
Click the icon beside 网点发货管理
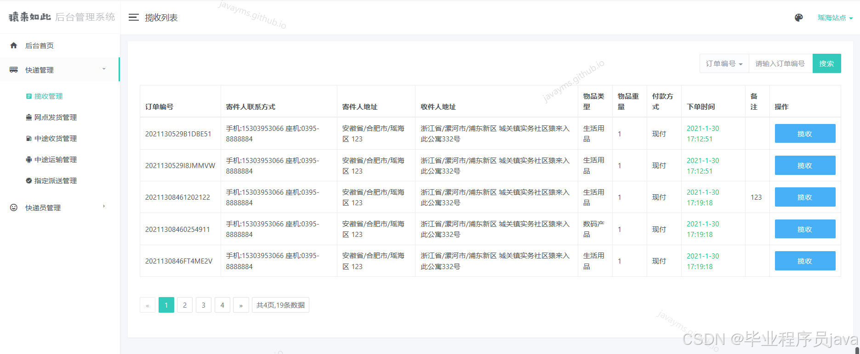point(29,118)
